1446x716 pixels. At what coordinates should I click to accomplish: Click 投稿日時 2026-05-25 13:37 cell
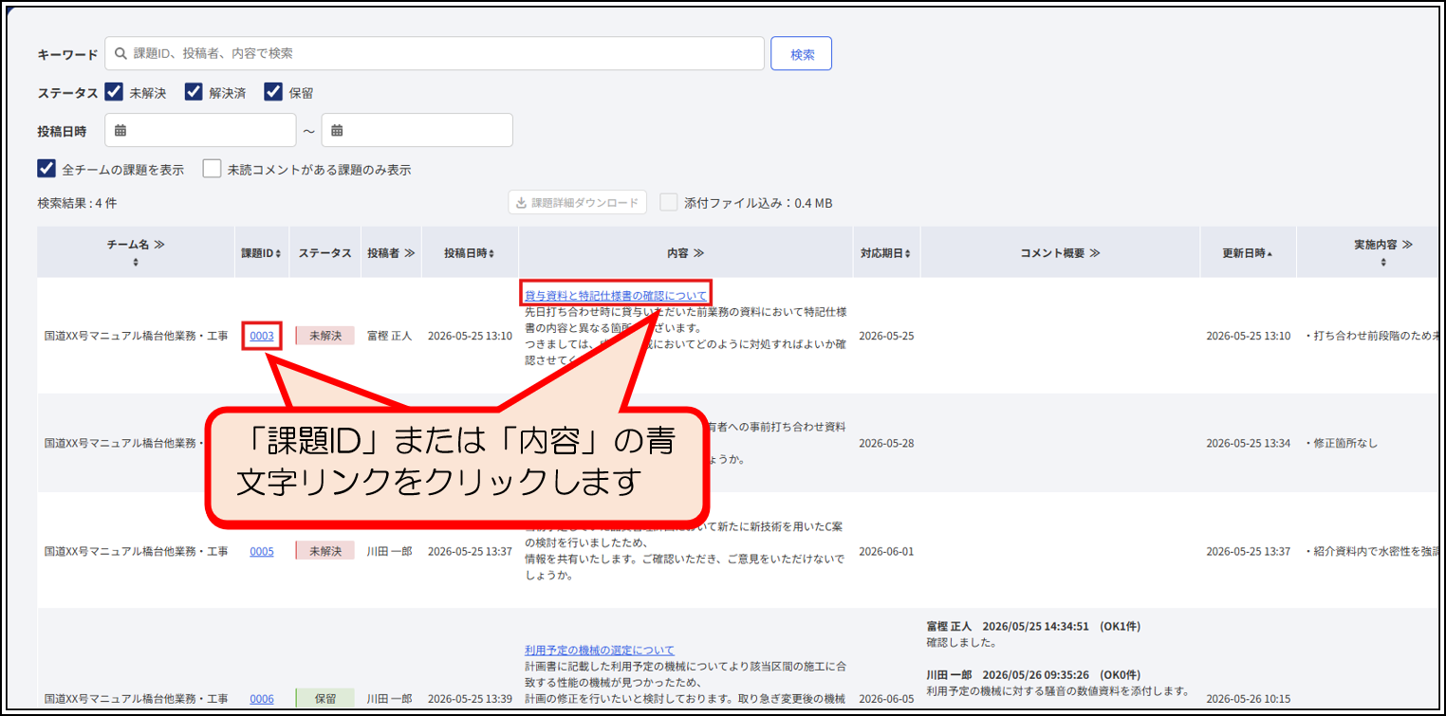pos(470,551)
